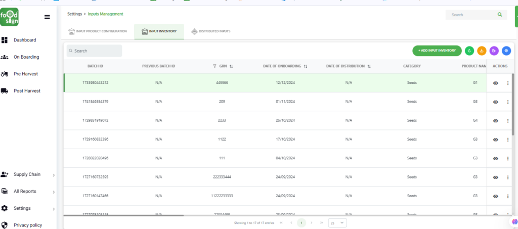This screenshot has width=518, height=229.
Task: Click the table search input field
Action: coord(95,51)
